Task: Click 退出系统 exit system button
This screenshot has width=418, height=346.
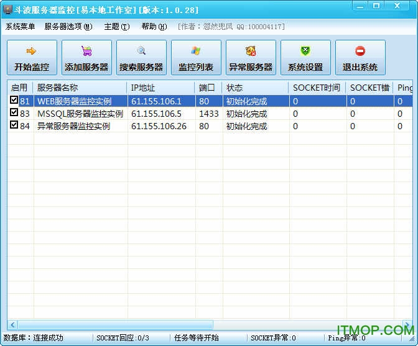Action: [x=360, y=58]
